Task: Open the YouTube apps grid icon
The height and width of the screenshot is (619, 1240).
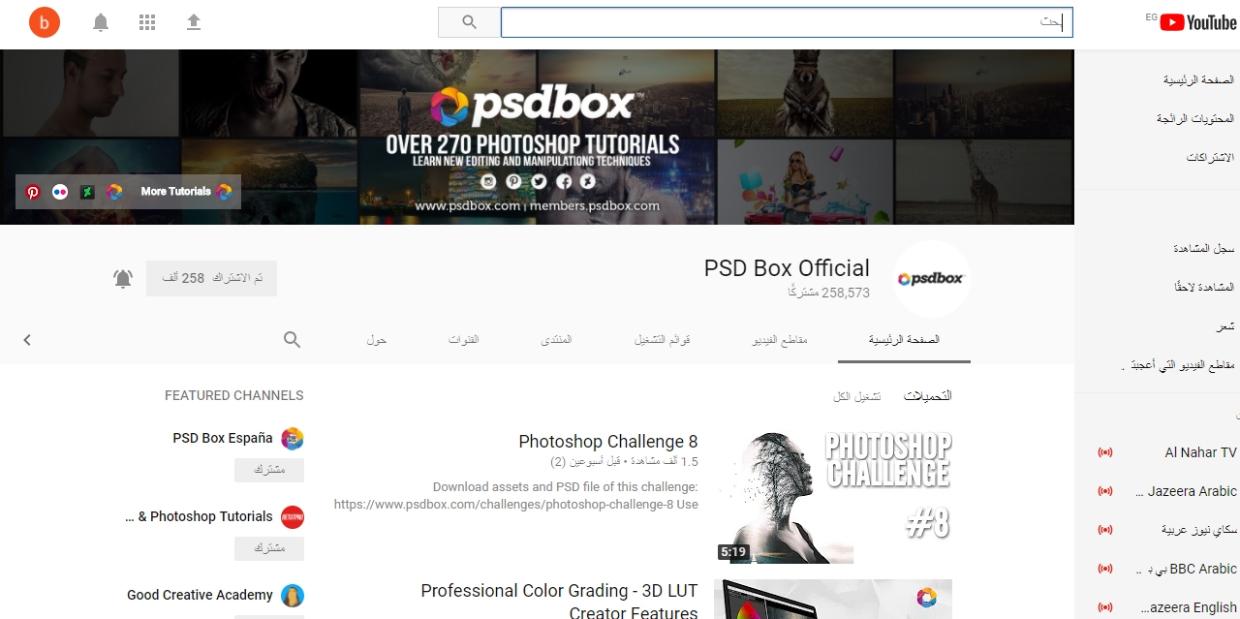Action: point(147,22)
